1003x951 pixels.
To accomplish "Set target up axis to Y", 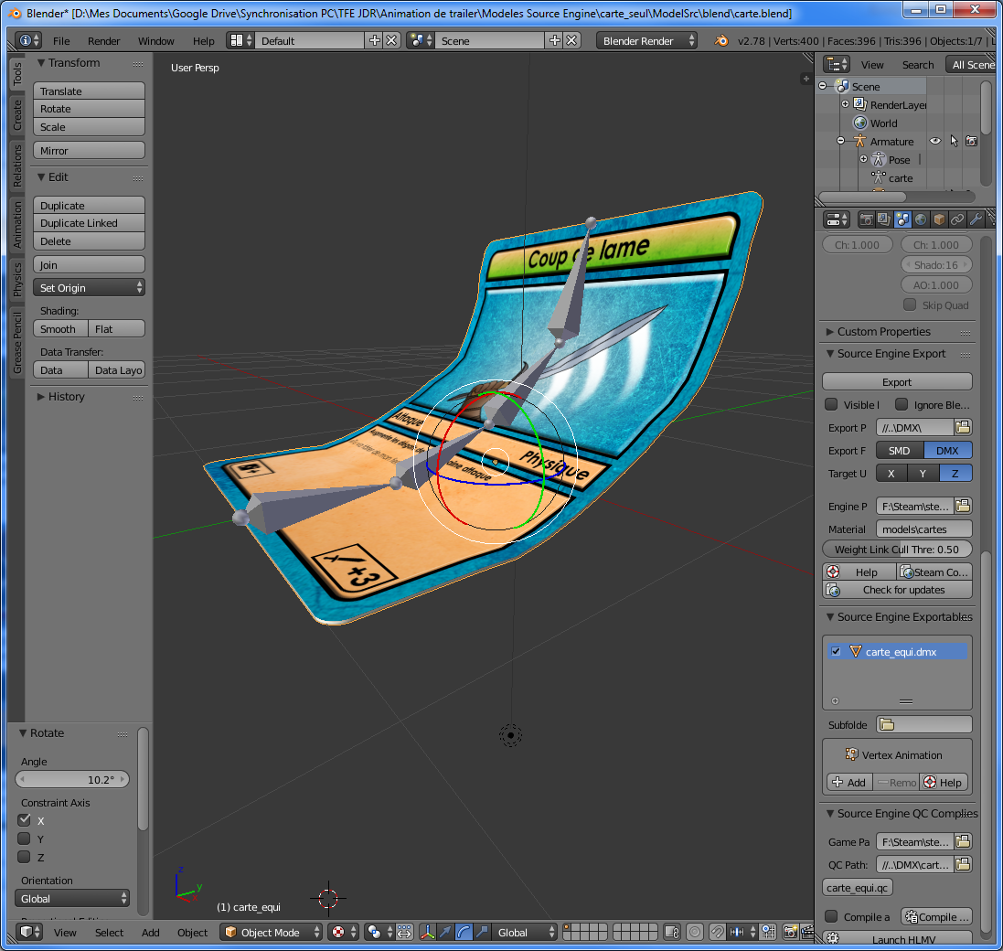I will point(923,474).
